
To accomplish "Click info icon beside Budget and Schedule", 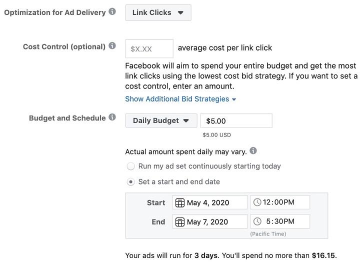I will (x=112, y=117).
